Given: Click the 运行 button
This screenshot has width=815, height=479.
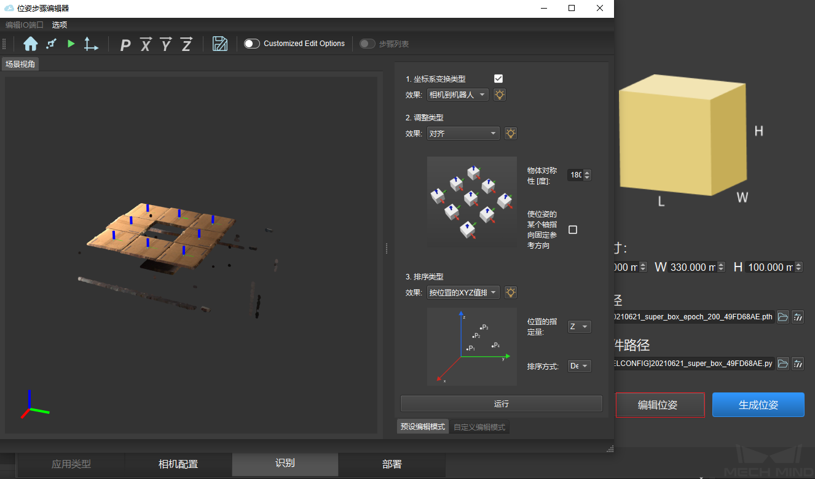Looking at the screenshot, I should 501,403.
